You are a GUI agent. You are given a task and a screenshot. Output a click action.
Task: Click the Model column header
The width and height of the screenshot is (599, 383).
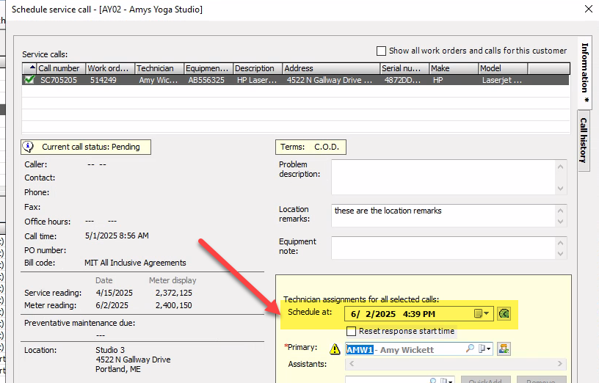pyautogui.click(x=503, y=68)
